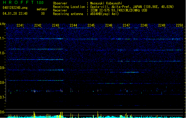Click the 2247 time marker
The image size is (186, 118).
[x=126, y=25]
